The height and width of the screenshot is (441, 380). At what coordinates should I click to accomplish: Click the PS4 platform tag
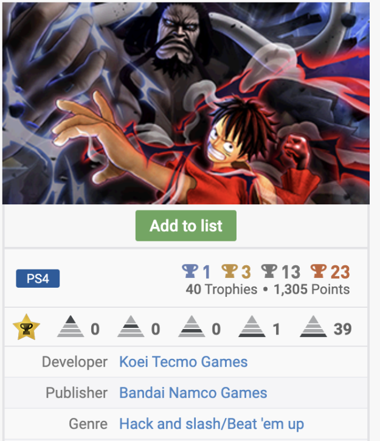(38, 279)
